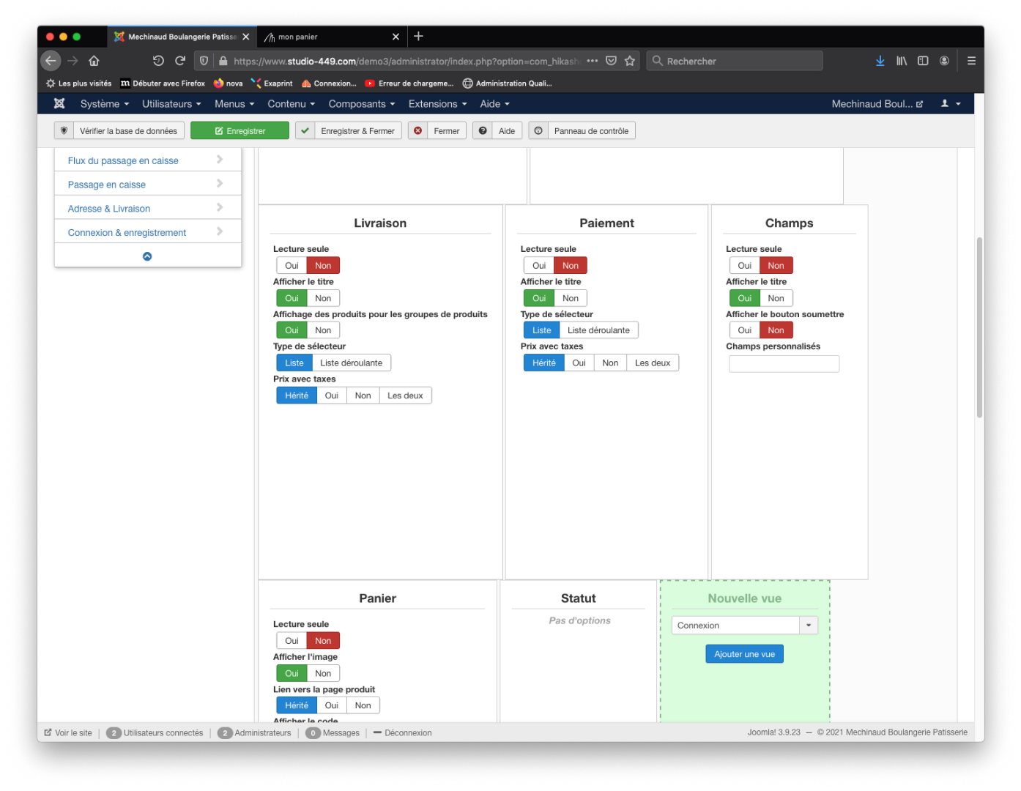Click the Aide toolbar button

pos(497,130)
